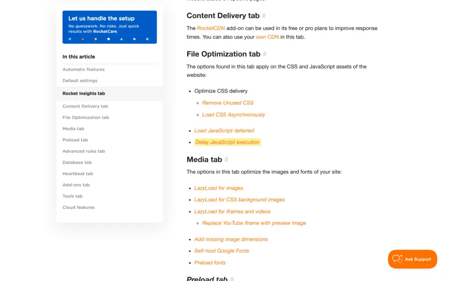The image size is (450, 281).
Task: Open Database tab sidebar entry
Action: point(77,162)
